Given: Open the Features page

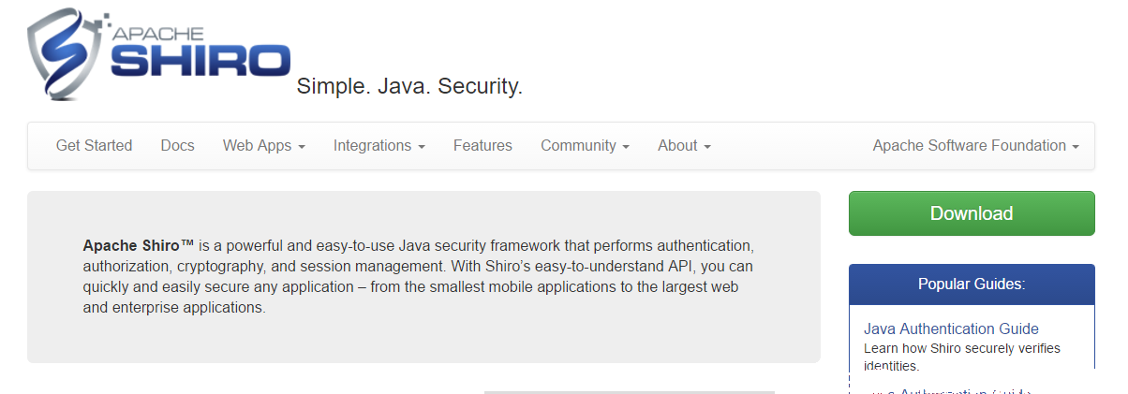Looking at the screenshot, I should pos(482,145).
